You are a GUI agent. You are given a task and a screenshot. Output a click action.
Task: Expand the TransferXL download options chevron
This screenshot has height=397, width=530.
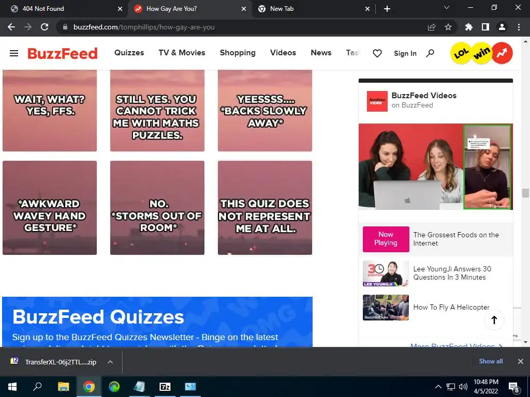click(110, 362)
